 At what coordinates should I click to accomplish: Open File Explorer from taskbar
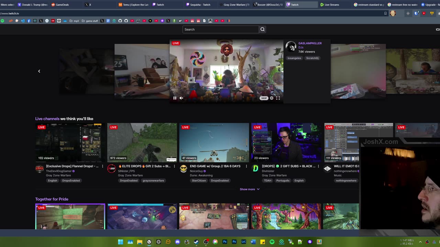click(140, 242)
